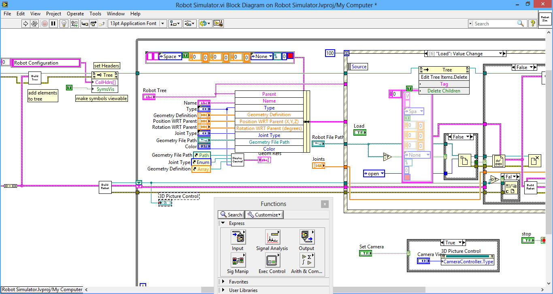The image size is (553, 294).
Task: Click the Build Tree subVI icon
Action: [x=35, y=78]
